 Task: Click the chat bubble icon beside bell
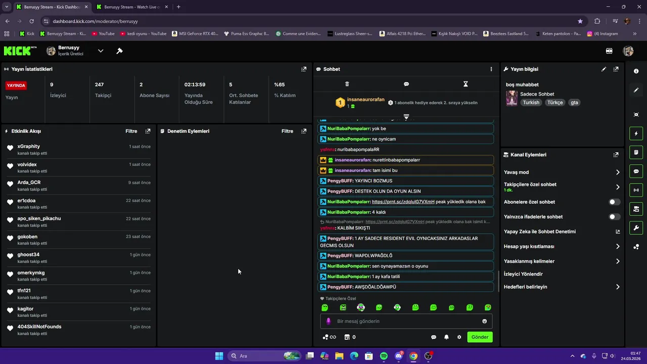point(433,337)
